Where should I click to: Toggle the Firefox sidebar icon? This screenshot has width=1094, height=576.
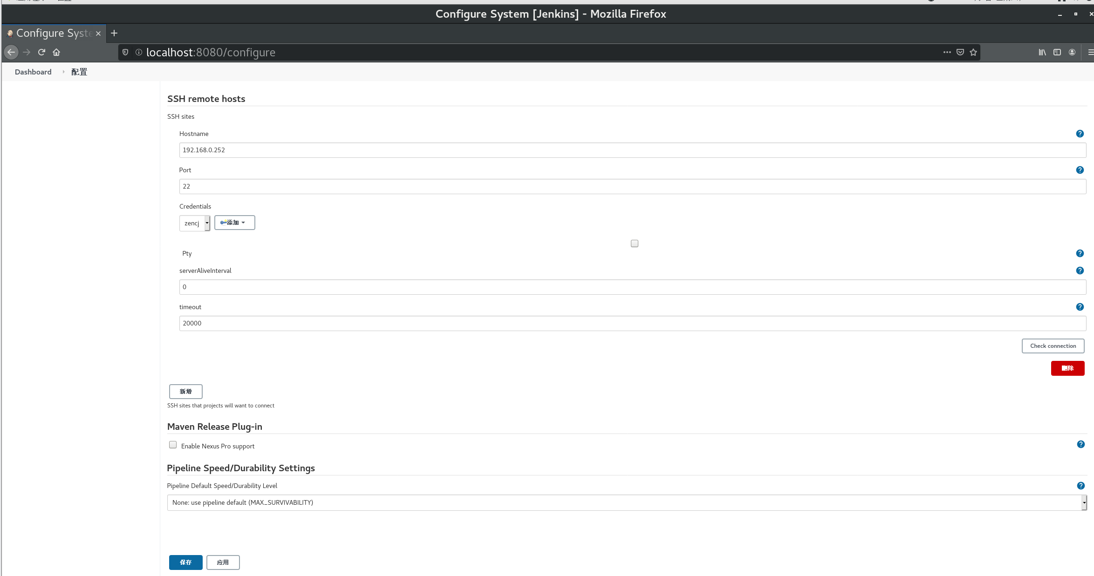point(1057,52)
